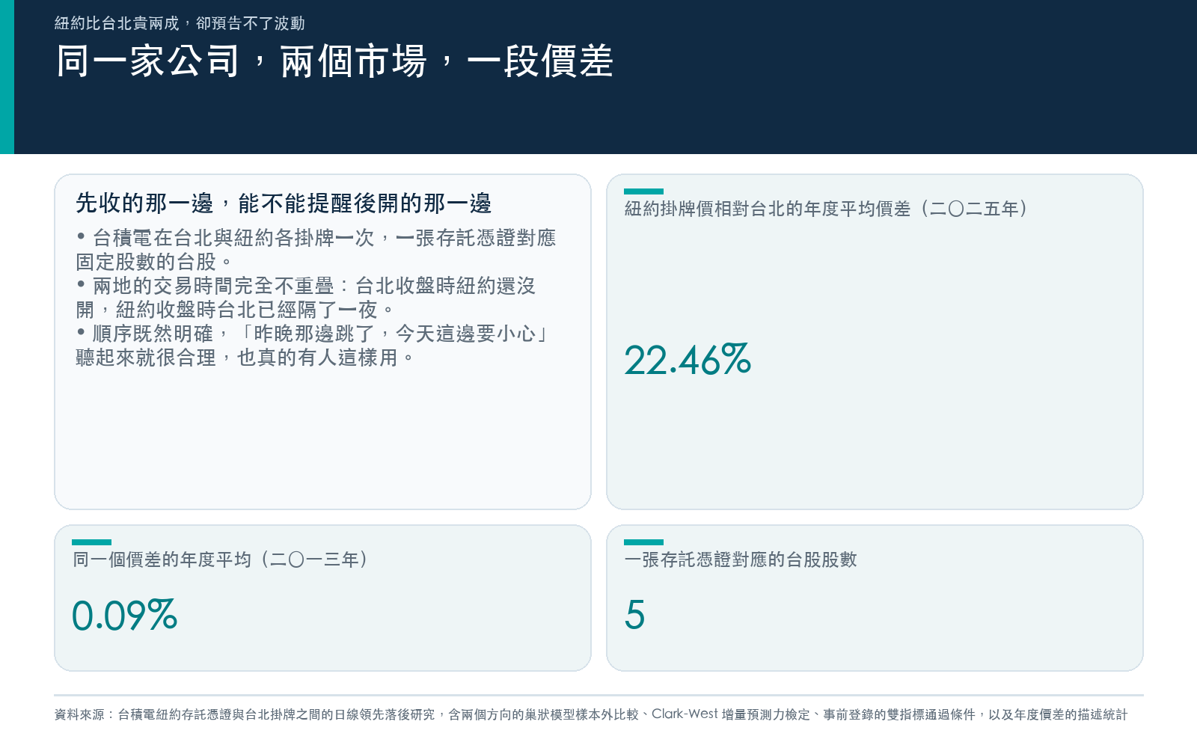Screen dimensions: 1197x748
Task: Click the 資料來源 footnote text
Action: [x=591, y=714]
